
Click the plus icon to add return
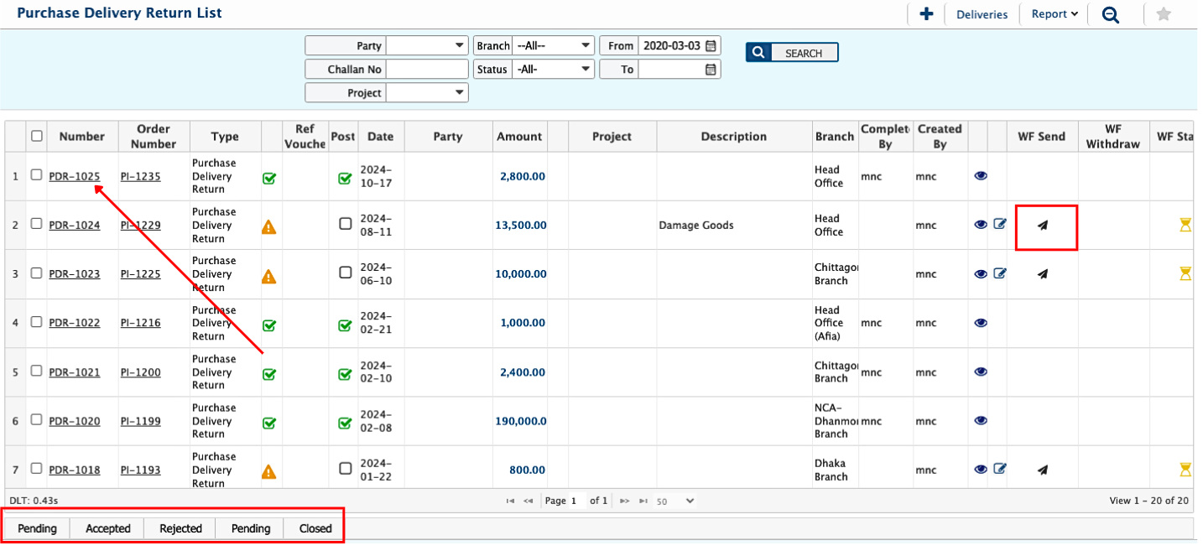(x=926, y=14)
